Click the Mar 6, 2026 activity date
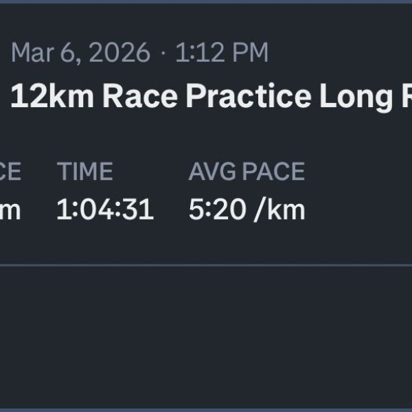This screenshot has height=412, width=412. point(80,53)
